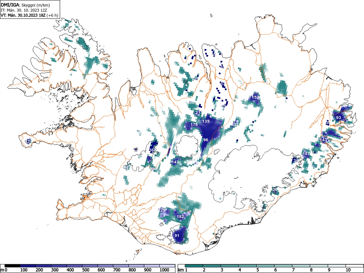Click the "km 1" label starting the kilometre scale
This screenshot has height=273, width=364.
click(183, 270)
